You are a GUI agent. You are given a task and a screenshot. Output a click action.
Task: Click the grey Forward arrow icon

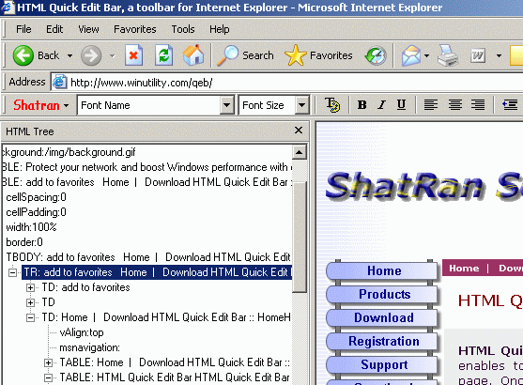91,55
